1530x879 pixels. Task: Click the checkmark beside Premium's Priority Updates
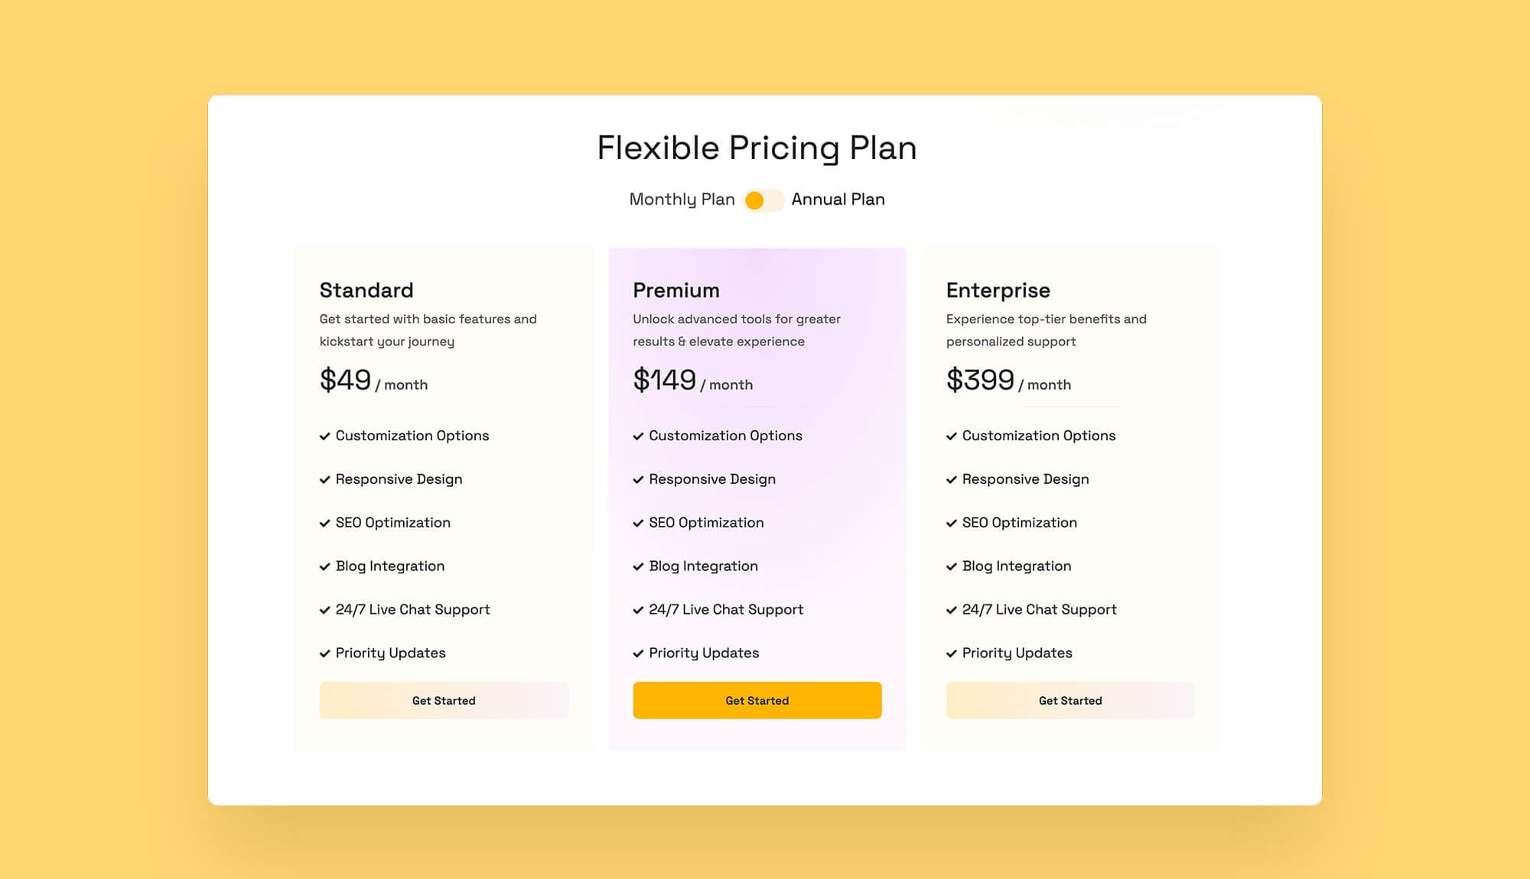(x=638, y=654)
